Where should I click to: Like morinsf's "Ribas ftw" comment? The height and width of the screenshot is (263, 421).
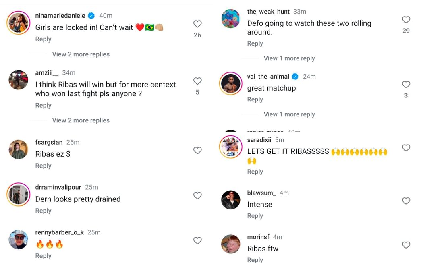coord(406,245)
